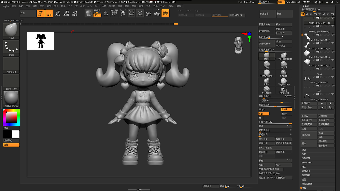Viewport: 340px width, 191px height.
Task: Toggle the Mrgb mode button
Action: [264, 109]
